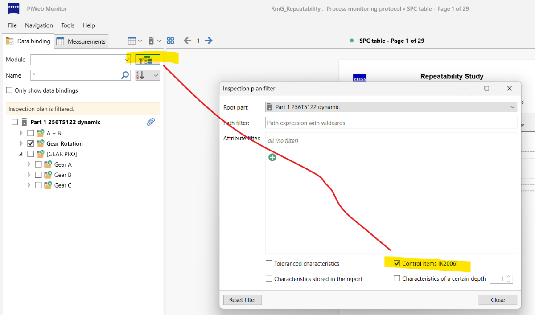Viewport: 535px width, 315px height.
Task: Click the Reset filter button
Action: 243,300
